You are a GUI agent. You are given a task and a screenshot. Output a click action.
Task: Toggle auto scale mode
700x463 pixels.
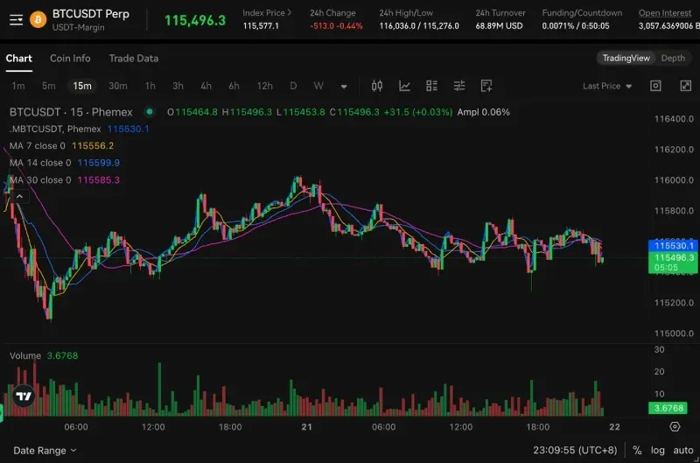(x=683, y=451)
